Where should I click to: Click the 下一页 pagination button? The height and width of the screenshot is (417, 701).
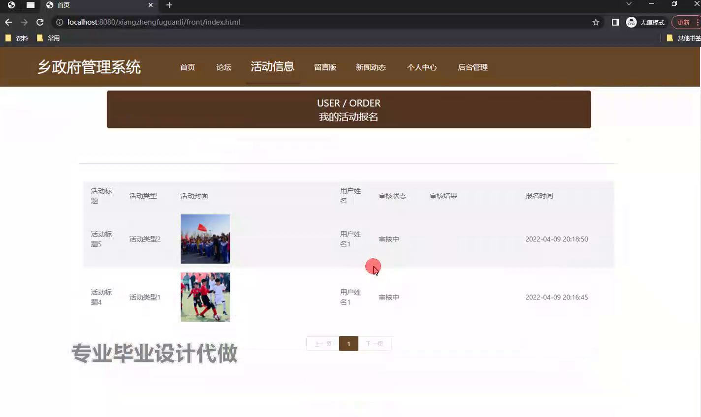click(x=375, y=344)
